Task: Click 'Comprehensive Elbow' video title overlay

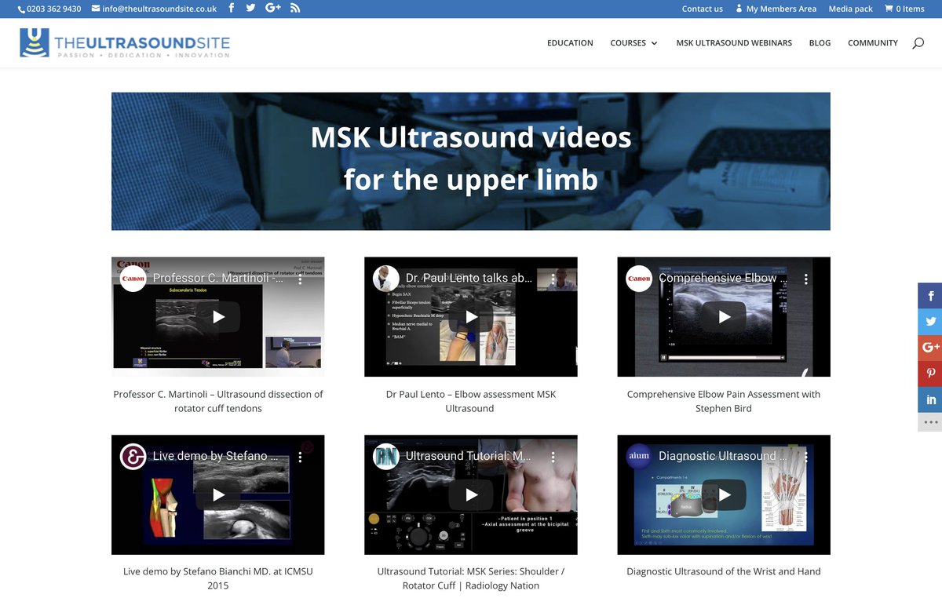Action: point(723,279)
